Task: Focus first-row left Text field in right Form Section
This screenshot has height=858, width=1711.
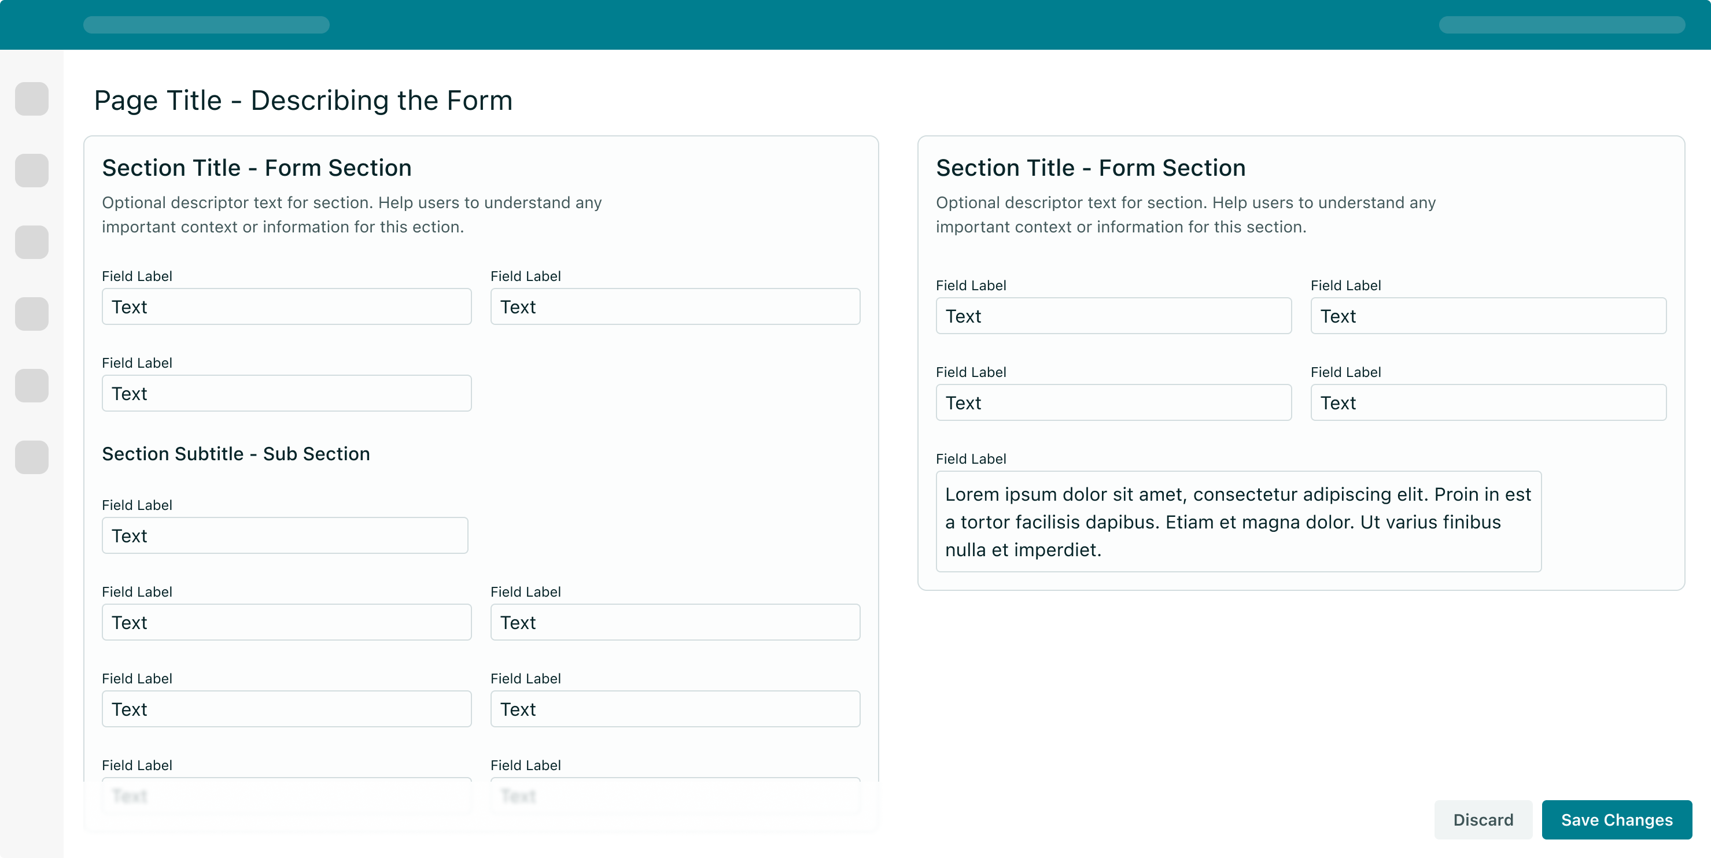Action: tap(1114, 316)
